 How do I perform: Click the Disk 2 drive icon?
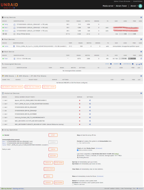(x=14, y=31)
